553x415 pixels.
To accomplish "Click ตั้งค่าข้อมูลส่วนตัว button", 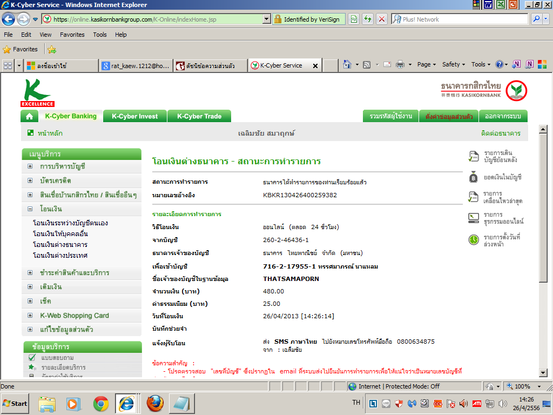I will coord(449,116).
